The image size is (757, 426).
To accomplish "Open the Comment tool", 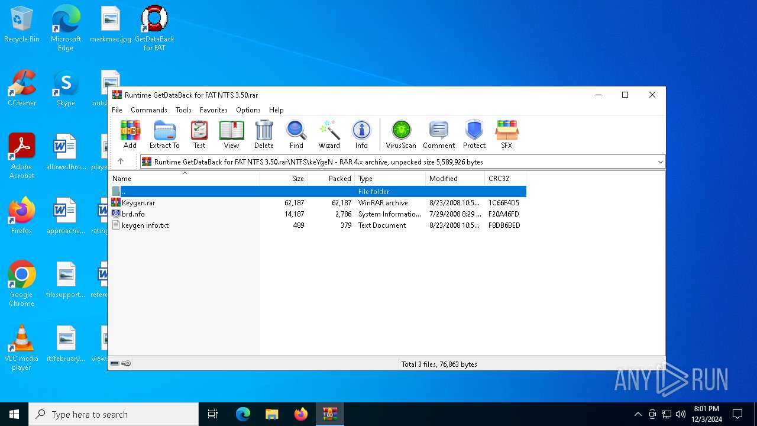I will pos(439,135).
